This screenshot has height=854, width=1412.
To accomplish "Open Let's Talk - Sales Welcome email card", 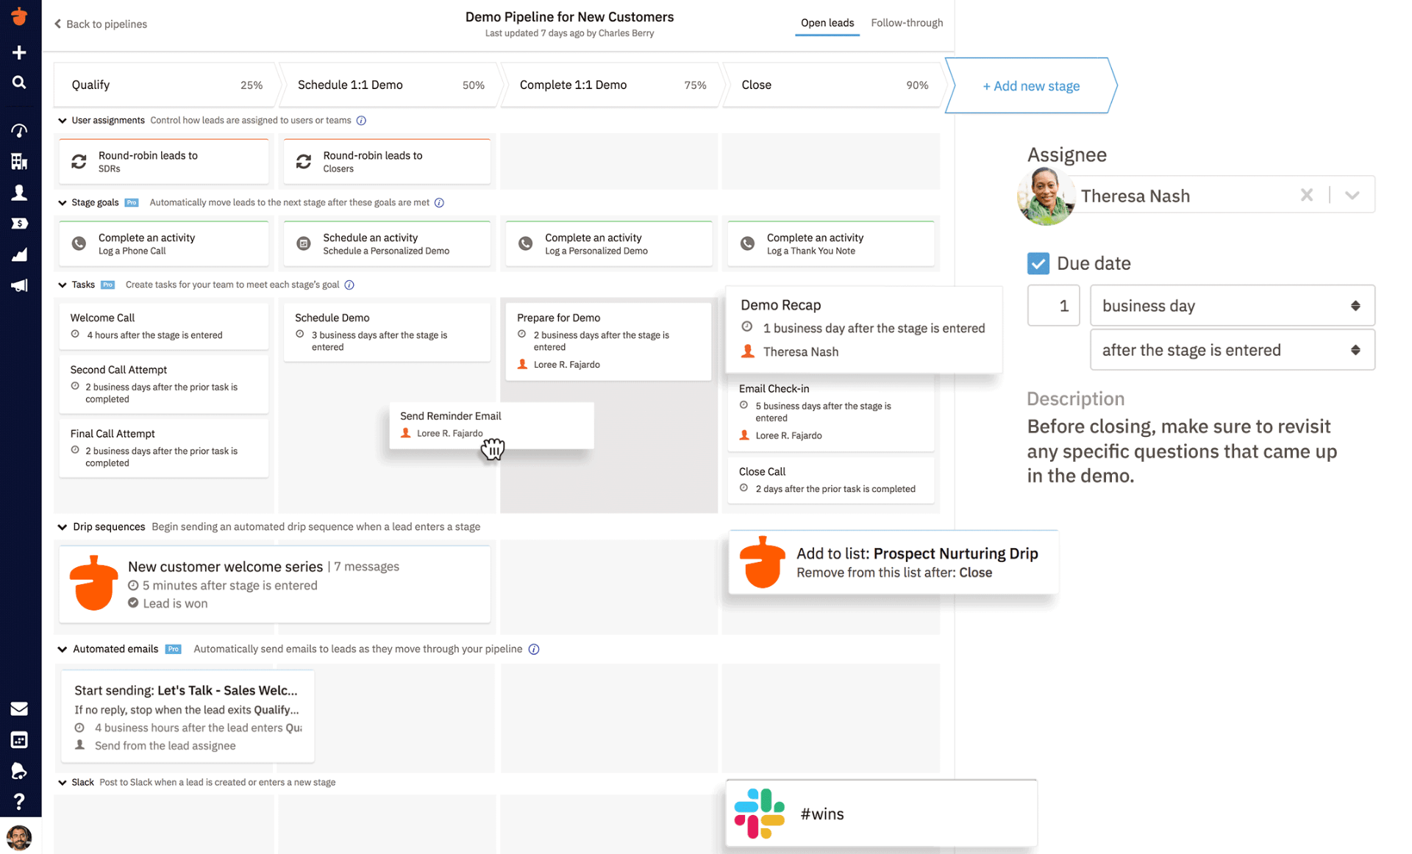I will pos(187,716).
